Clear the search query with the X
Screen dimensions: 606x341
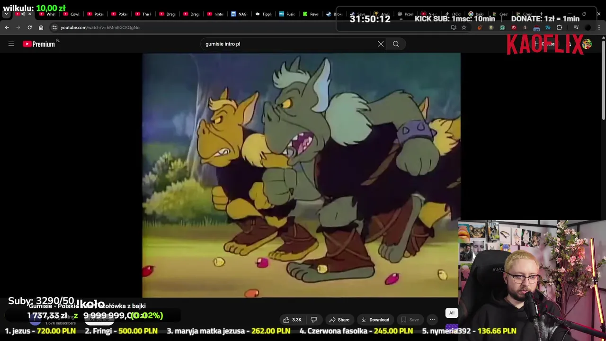pyautogui.click(x=381, y=44)
